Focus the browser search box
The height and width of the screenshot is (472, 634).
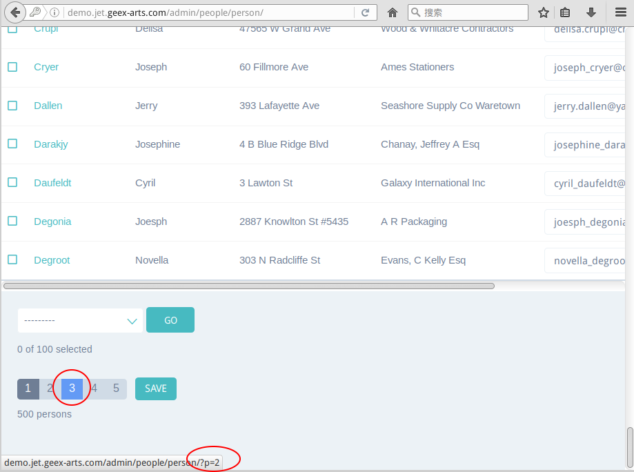[x=468, y=12]
